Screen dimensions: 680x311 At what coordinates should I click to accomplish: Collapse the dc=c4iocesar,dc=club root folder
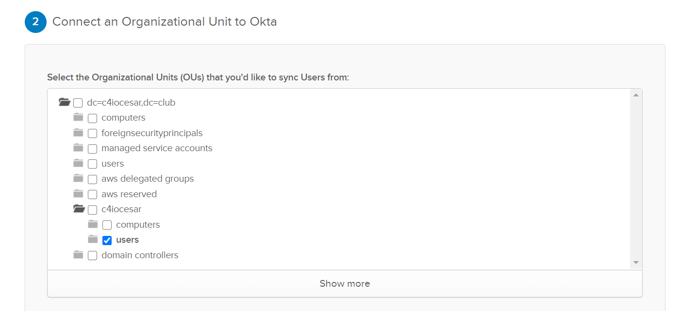point(64,102)
